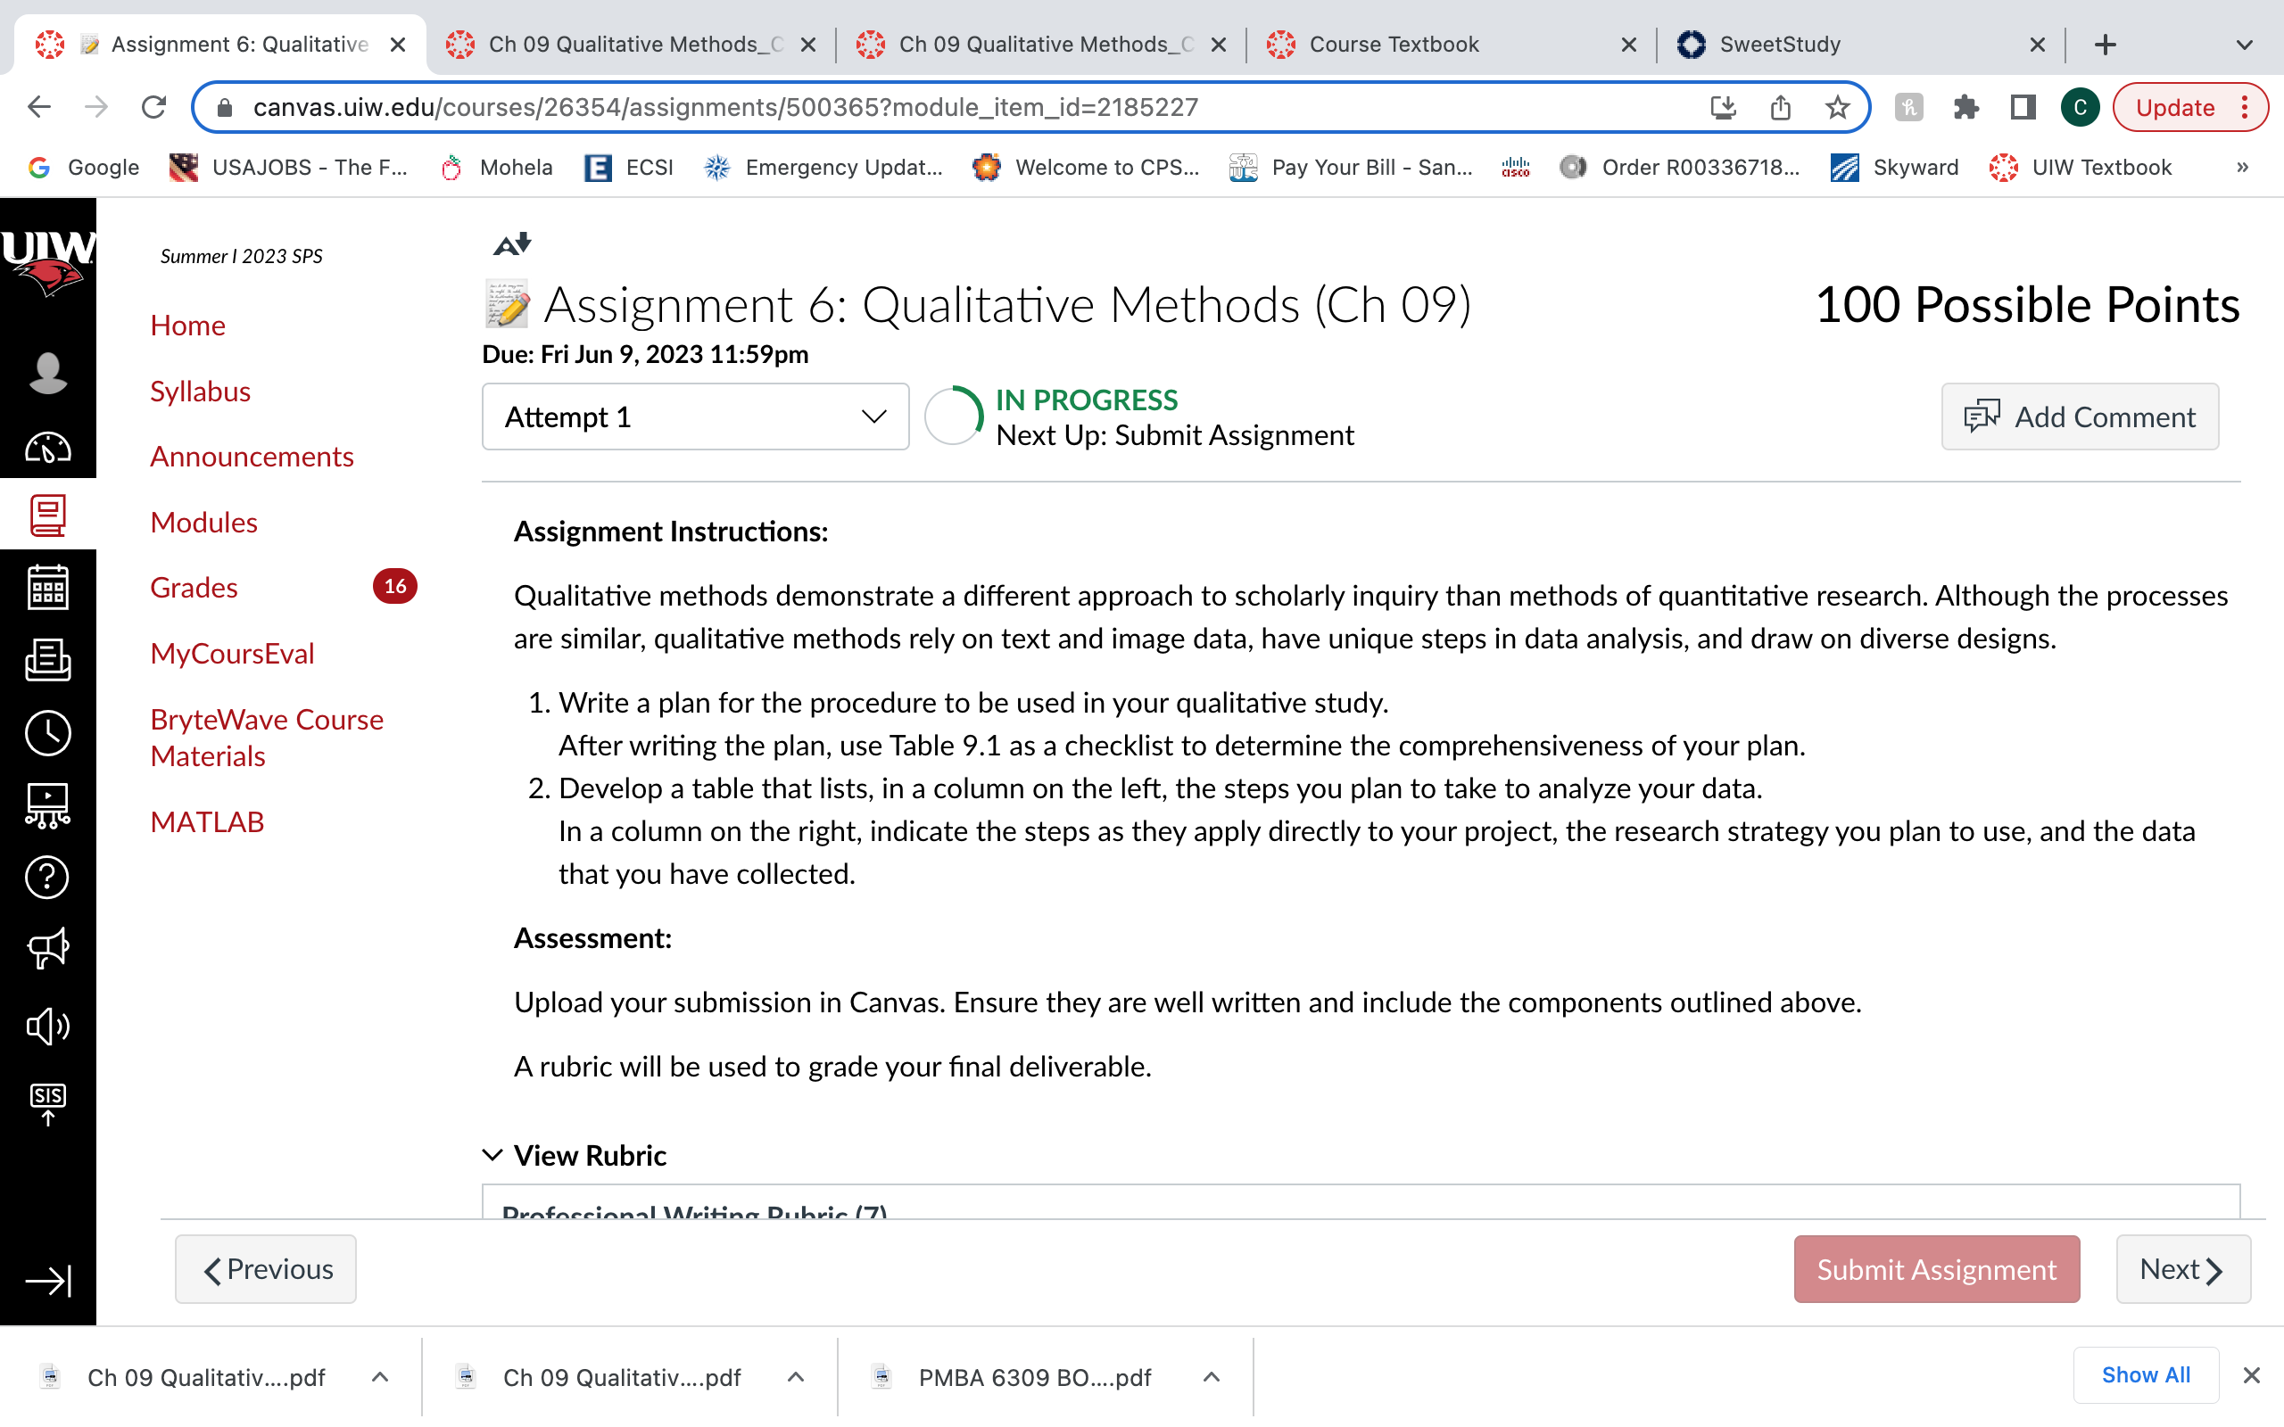This screenshot has width=2284, height=1427.
Task: Switch to the Assignment 6: Qualitative tab
Action: click(x=221, y=45)
